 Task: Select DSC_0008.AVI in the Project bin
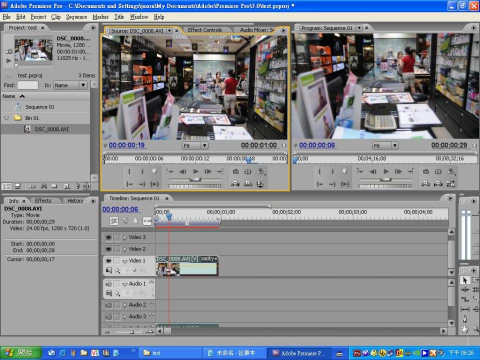[51, 129]
